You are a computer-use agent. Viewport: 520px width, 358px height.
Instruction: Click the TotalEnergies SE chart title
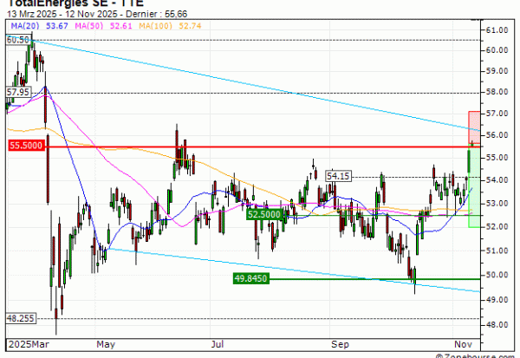point(75,3)
